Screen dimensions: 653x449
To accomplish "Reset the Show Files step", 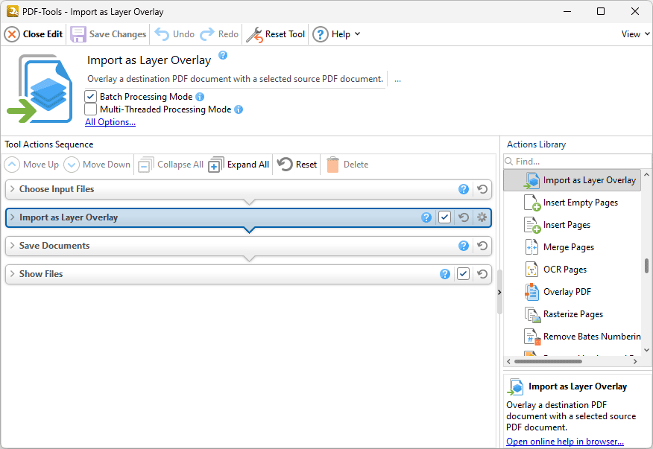I will click(x=482, y=274).
